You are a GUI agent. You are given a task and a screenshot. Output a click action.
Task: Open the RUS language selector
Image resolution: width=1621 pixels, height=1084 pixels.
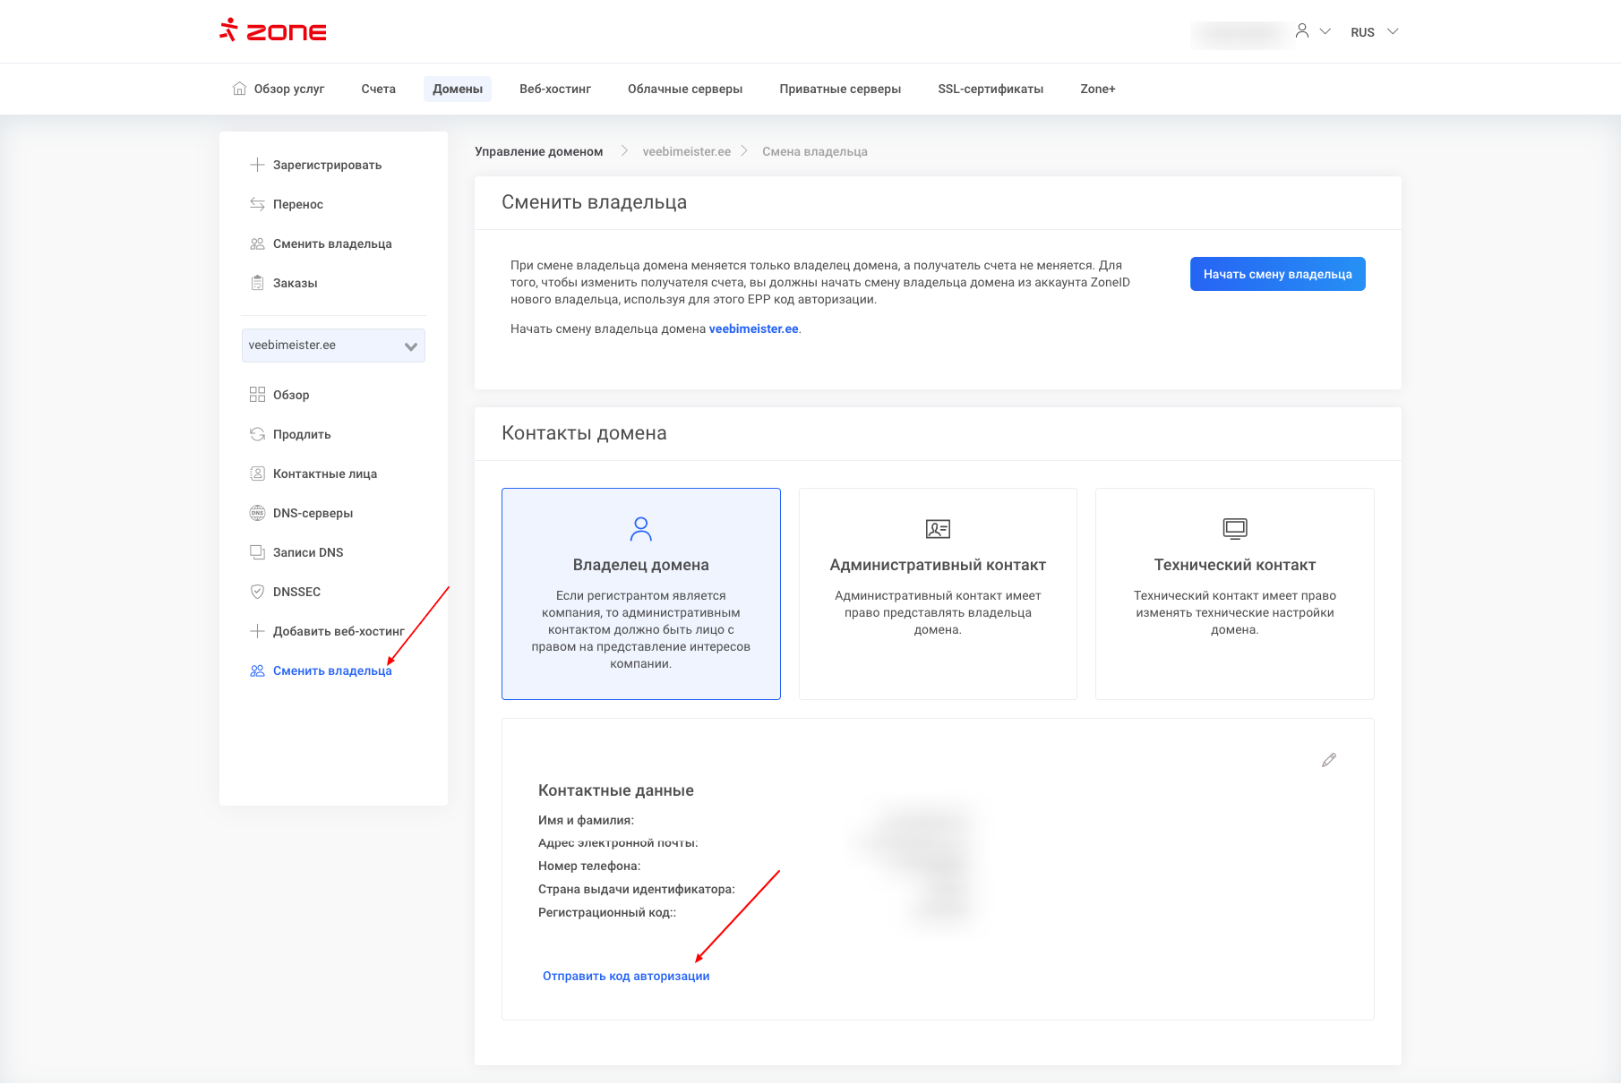click(1374, 32)
